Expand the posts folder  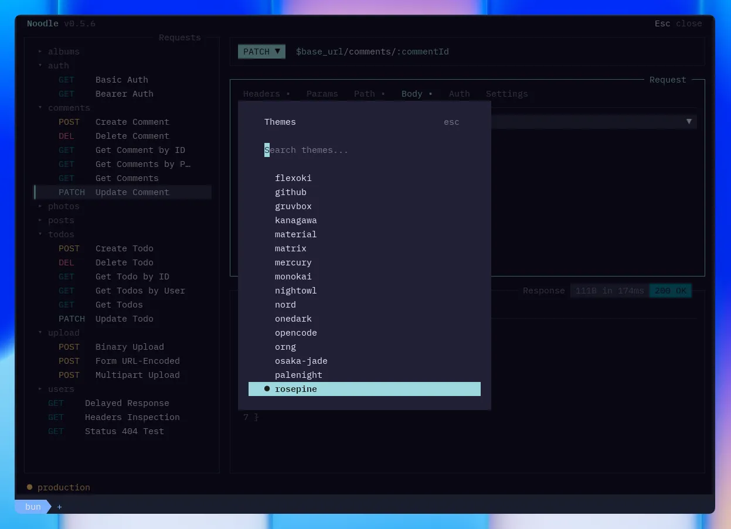(56, 220)
